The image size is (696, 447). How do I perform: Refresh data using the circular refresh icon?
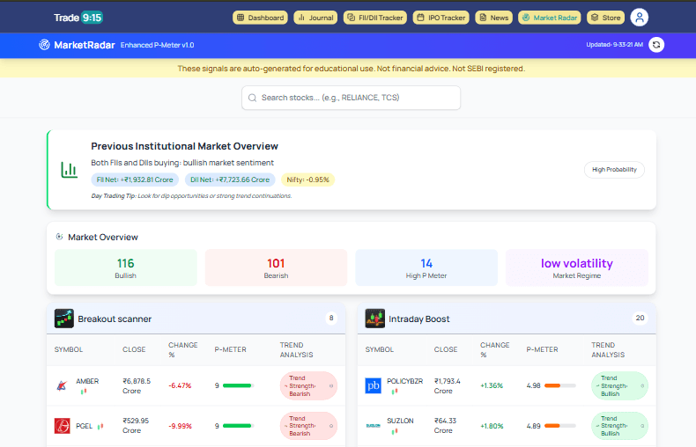pos(655,45)
